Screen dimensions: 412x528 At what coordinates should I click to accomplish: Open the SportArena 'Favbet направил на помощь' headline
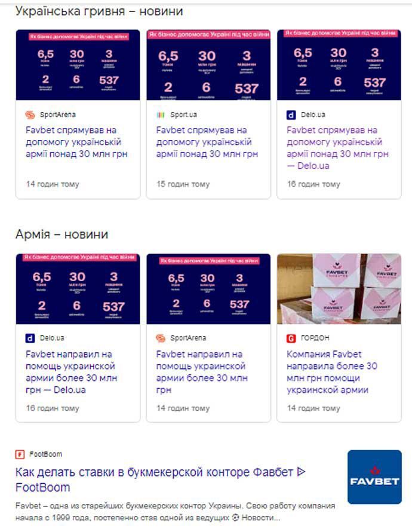pos(202,372)
